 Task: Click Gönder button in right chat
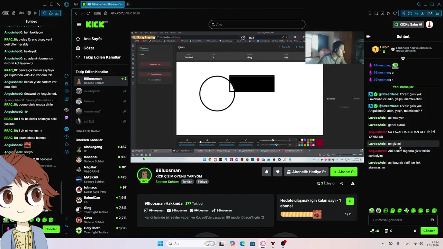[x=429, y=231]
